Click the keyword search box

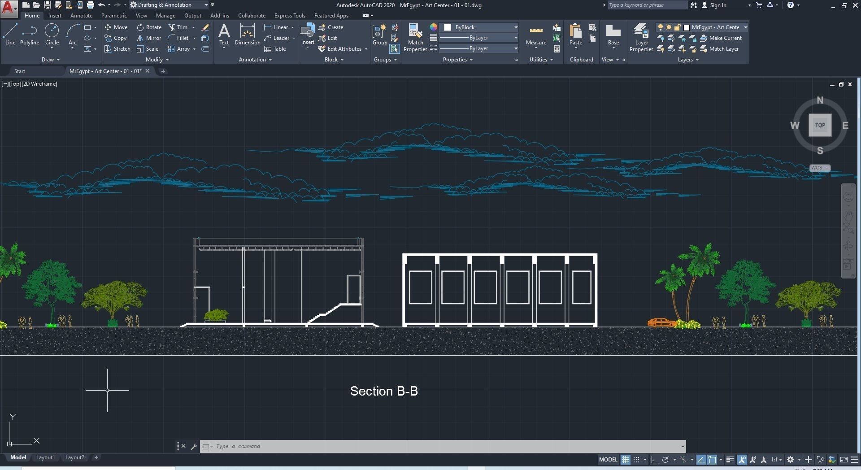(x=647, y=5)
